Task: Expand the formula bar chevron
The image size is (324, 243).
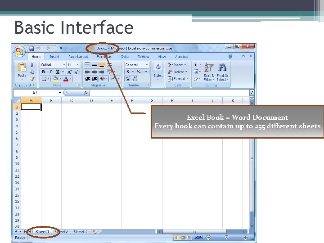Action: 252,93
